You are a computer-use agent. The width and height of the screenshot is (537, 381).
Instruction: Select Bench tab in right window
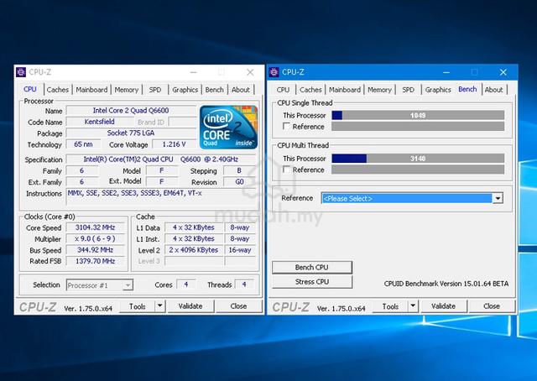(x=467, y=89)
